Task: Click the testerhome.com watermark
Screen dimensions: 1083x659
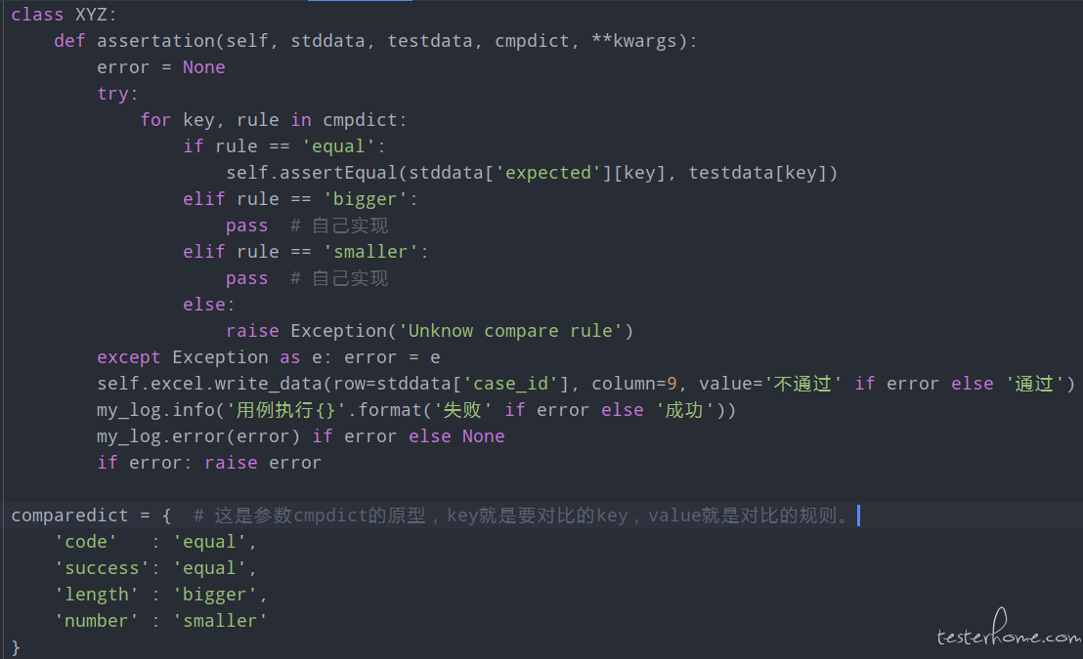Action: tap(1008, 630)
